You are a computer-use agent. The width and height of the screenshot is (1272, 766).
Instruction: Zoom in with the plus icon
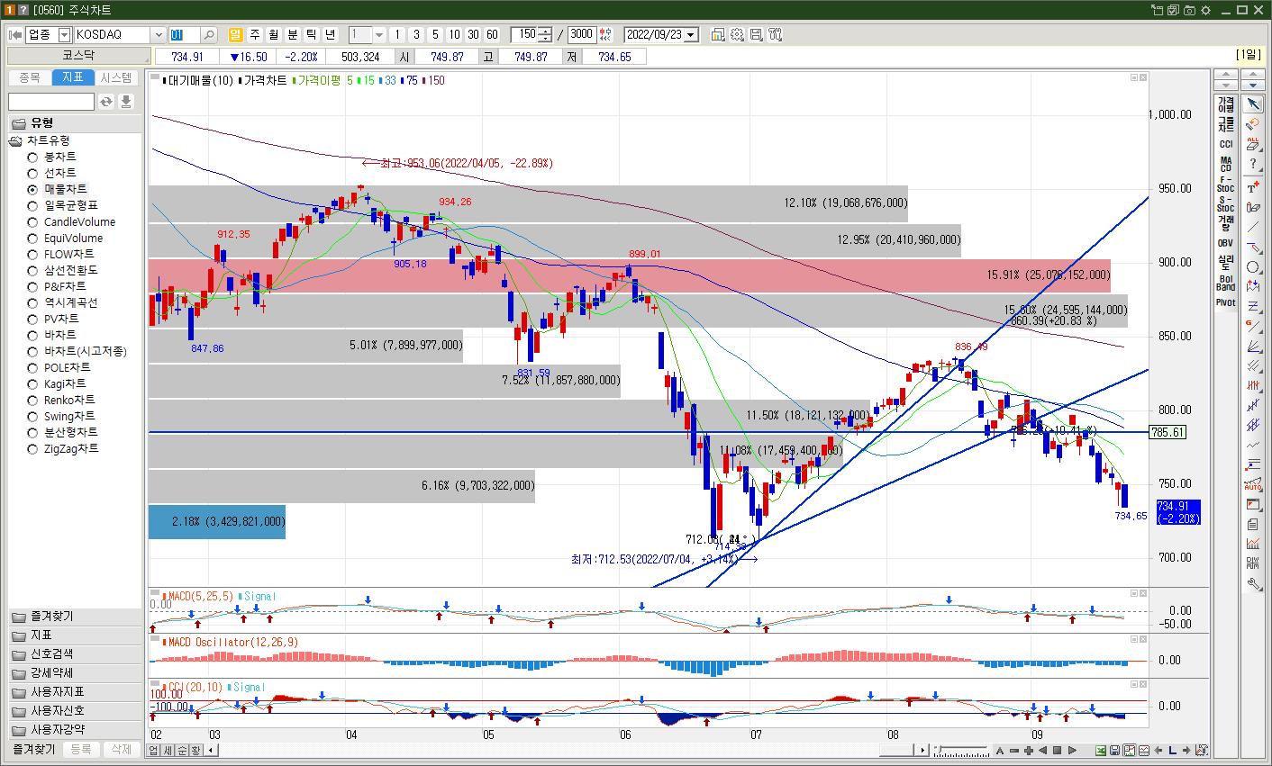pyautogui.click(x=1030, y=751)
